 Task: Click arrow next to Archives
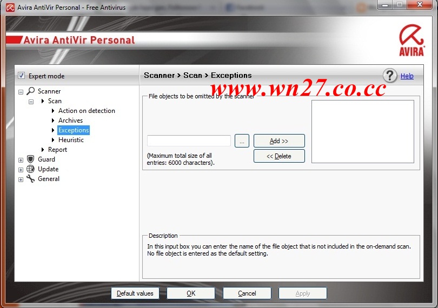[x=53, y=120]
